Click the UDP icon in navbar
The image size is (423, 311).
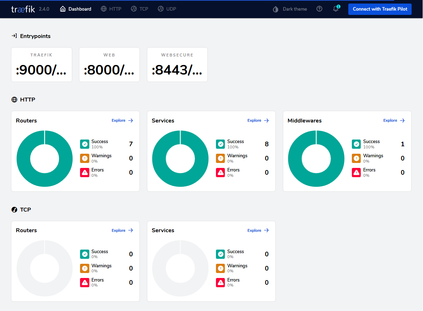click(160, 9)
